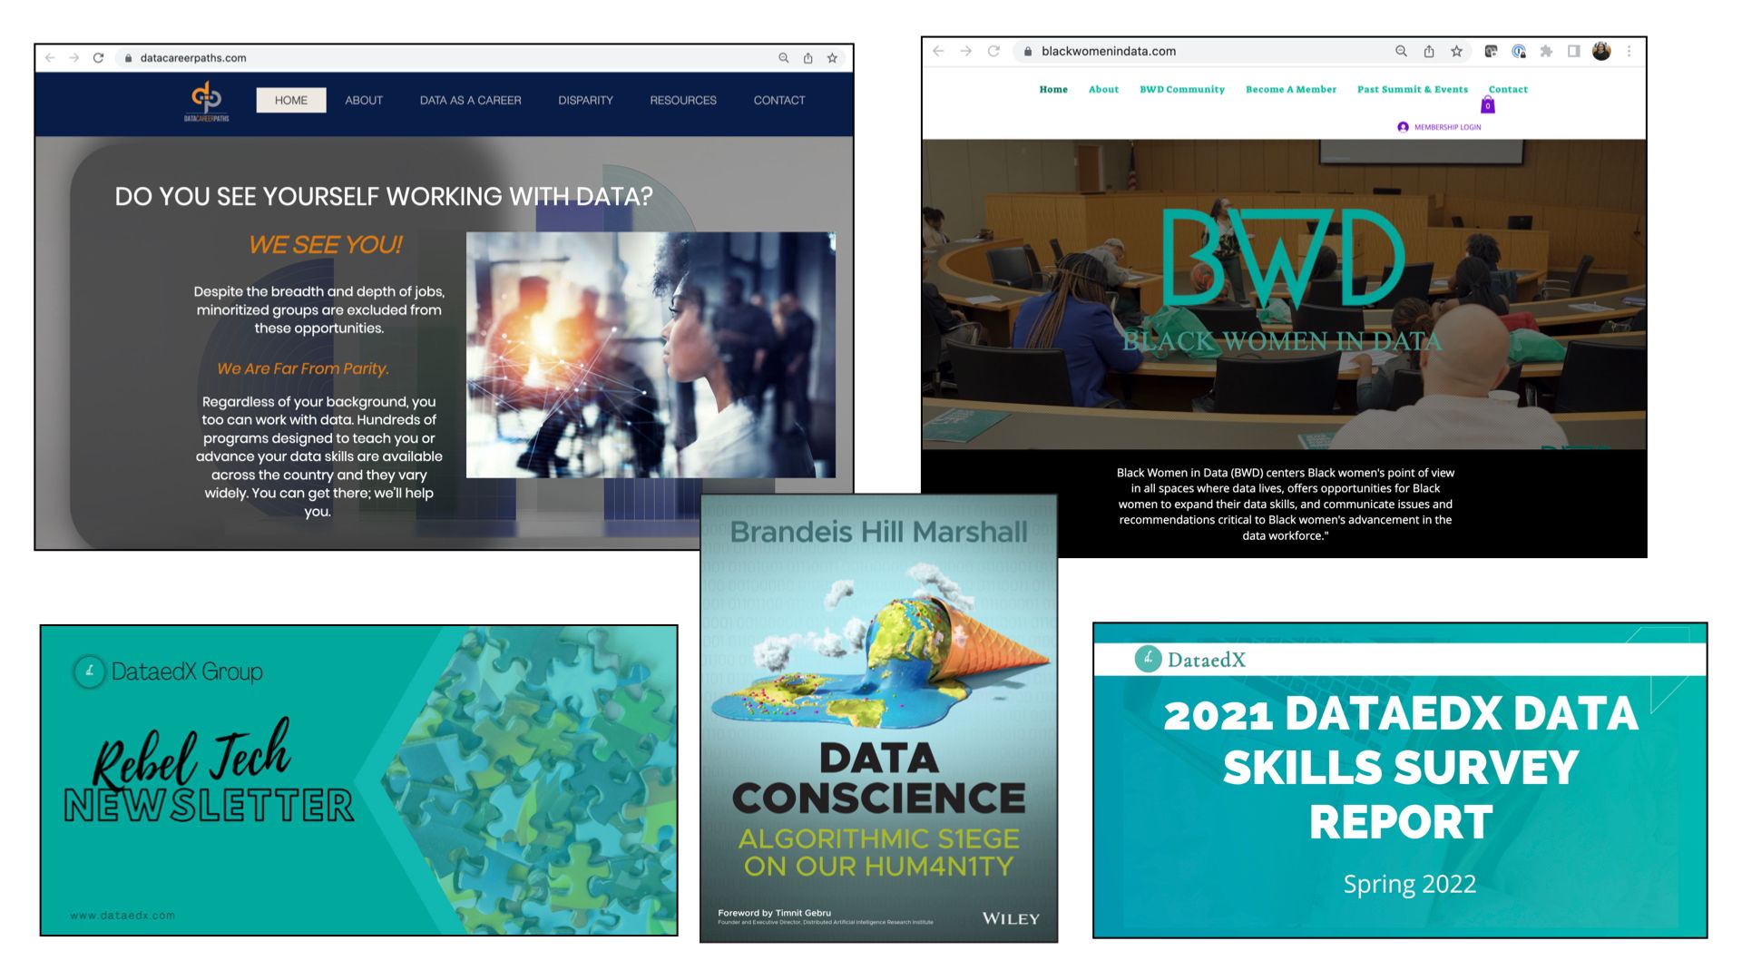Image resolution: width=1742 pixels, height=980 pixels.
Task: Click the blackwomenindata.com address bar
Action: (x=1243, y=52)
